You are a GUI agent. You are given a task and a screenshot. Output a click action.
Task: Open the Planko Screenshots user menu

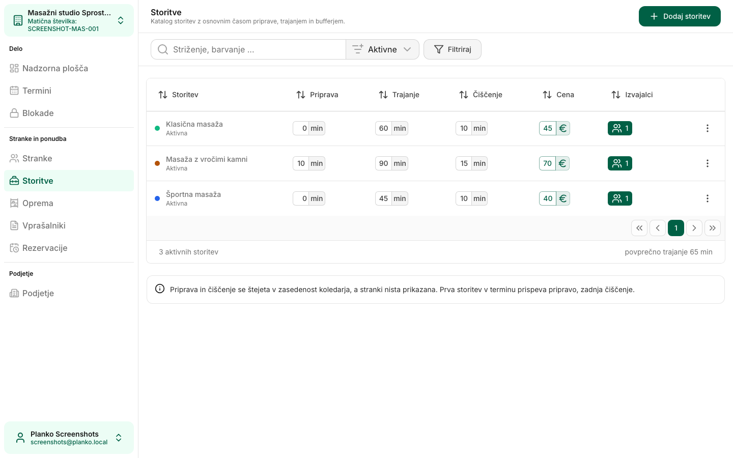pyautogui.click(x=69, y=438)
